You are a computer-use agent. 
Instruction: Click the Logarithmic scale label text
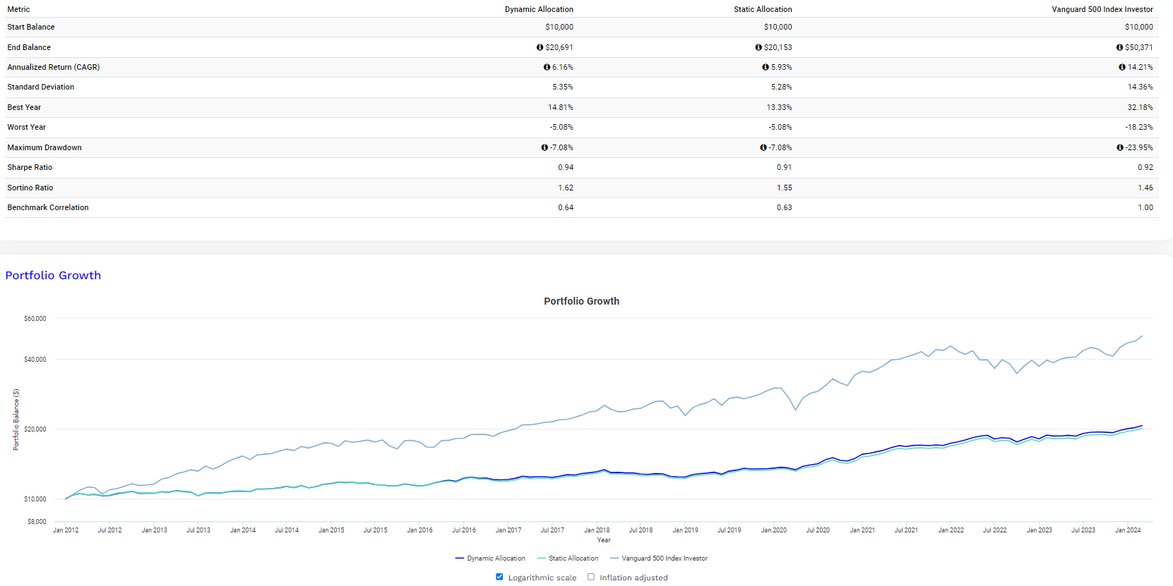pyautogui.click(x=542, y=578)
